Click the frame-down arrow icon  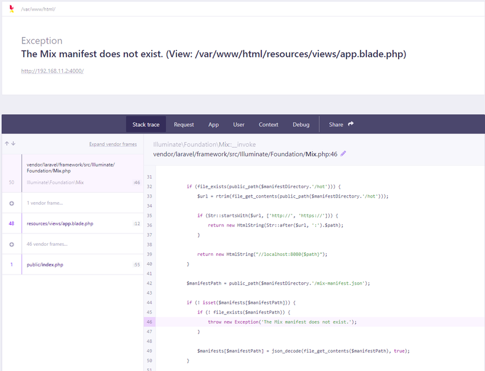13,143
